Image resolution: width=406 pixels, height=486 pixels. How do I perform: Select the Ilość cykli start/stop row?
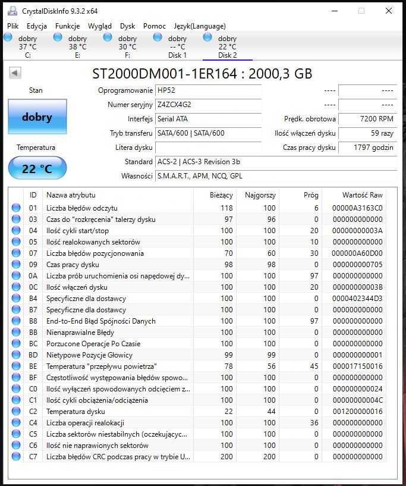198,230
